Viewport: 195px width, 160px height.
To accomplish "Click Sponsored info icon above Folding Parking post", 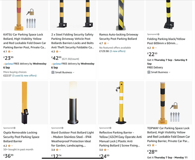I will coord(158,34).
